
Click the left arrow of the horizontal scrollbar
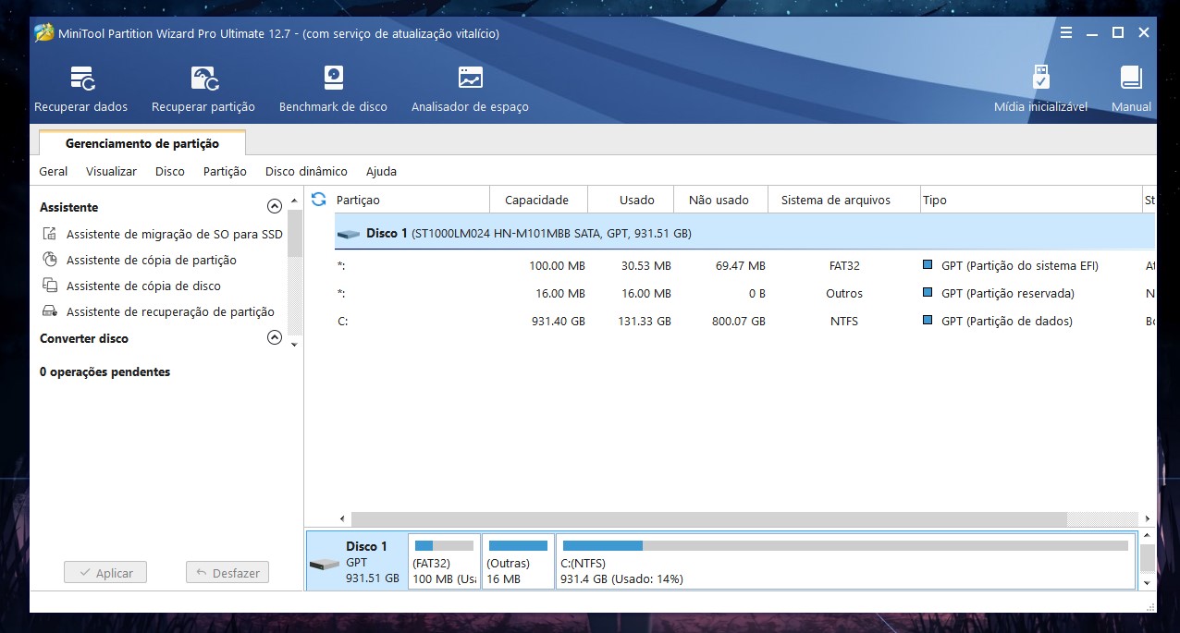pyautogui.click(x=342, y=519)
